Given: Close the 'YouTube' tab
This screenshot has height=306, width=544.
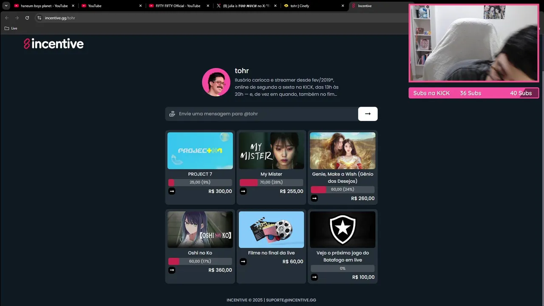Looking at the screenshot, I should pos(141,6).
